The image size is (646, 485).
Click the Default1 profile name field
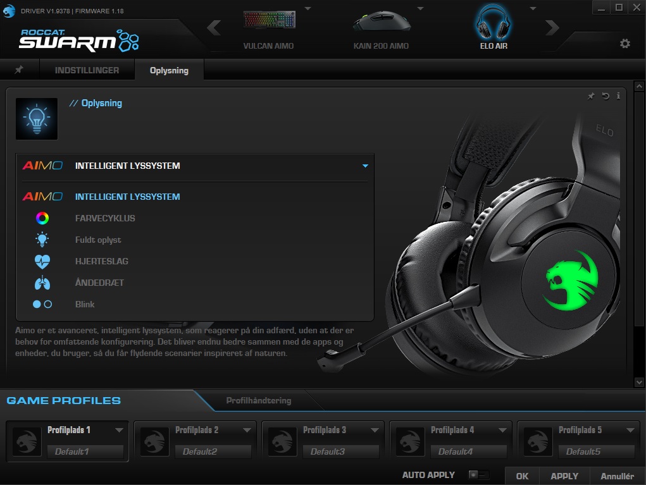85,451
